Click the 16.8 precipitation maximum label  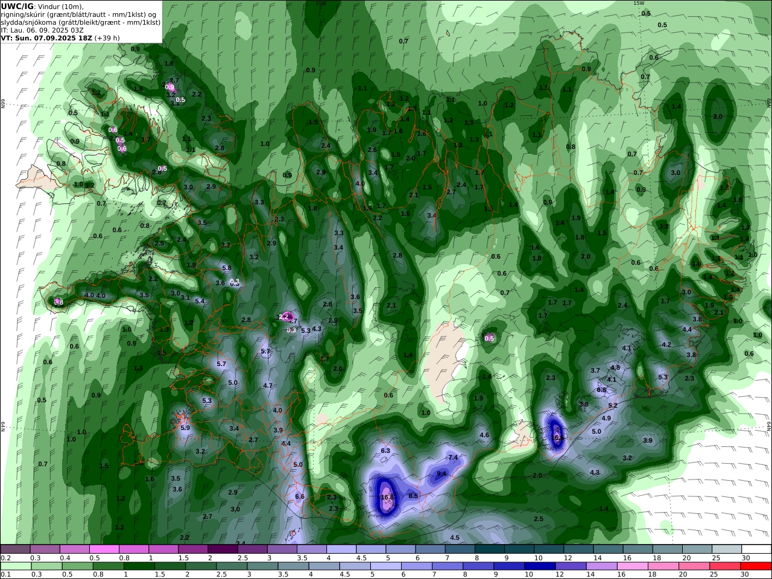[x=387, y=498]
